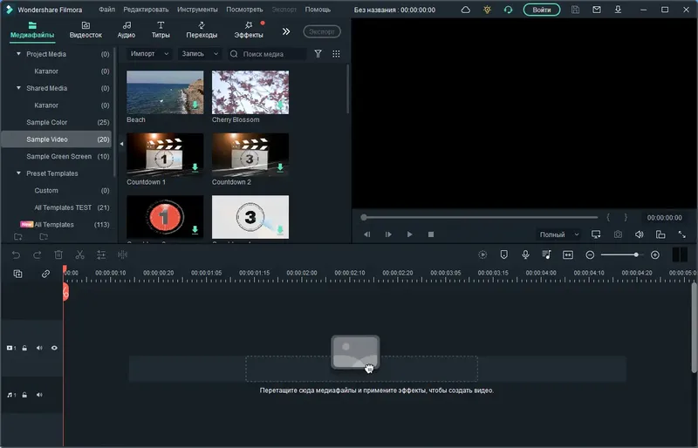Mute the audio track speaker icon
Image resolution: width=698 pixels, height=448 pixels.
(39, 395)
